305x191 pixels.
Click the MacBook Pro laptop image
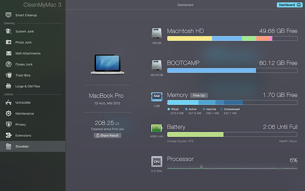tap(107, 64)
